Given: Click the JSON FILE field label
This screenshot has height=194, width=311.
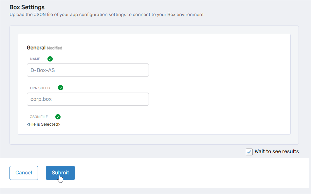Looking at the screenshot, I should [x=39, y=117].
